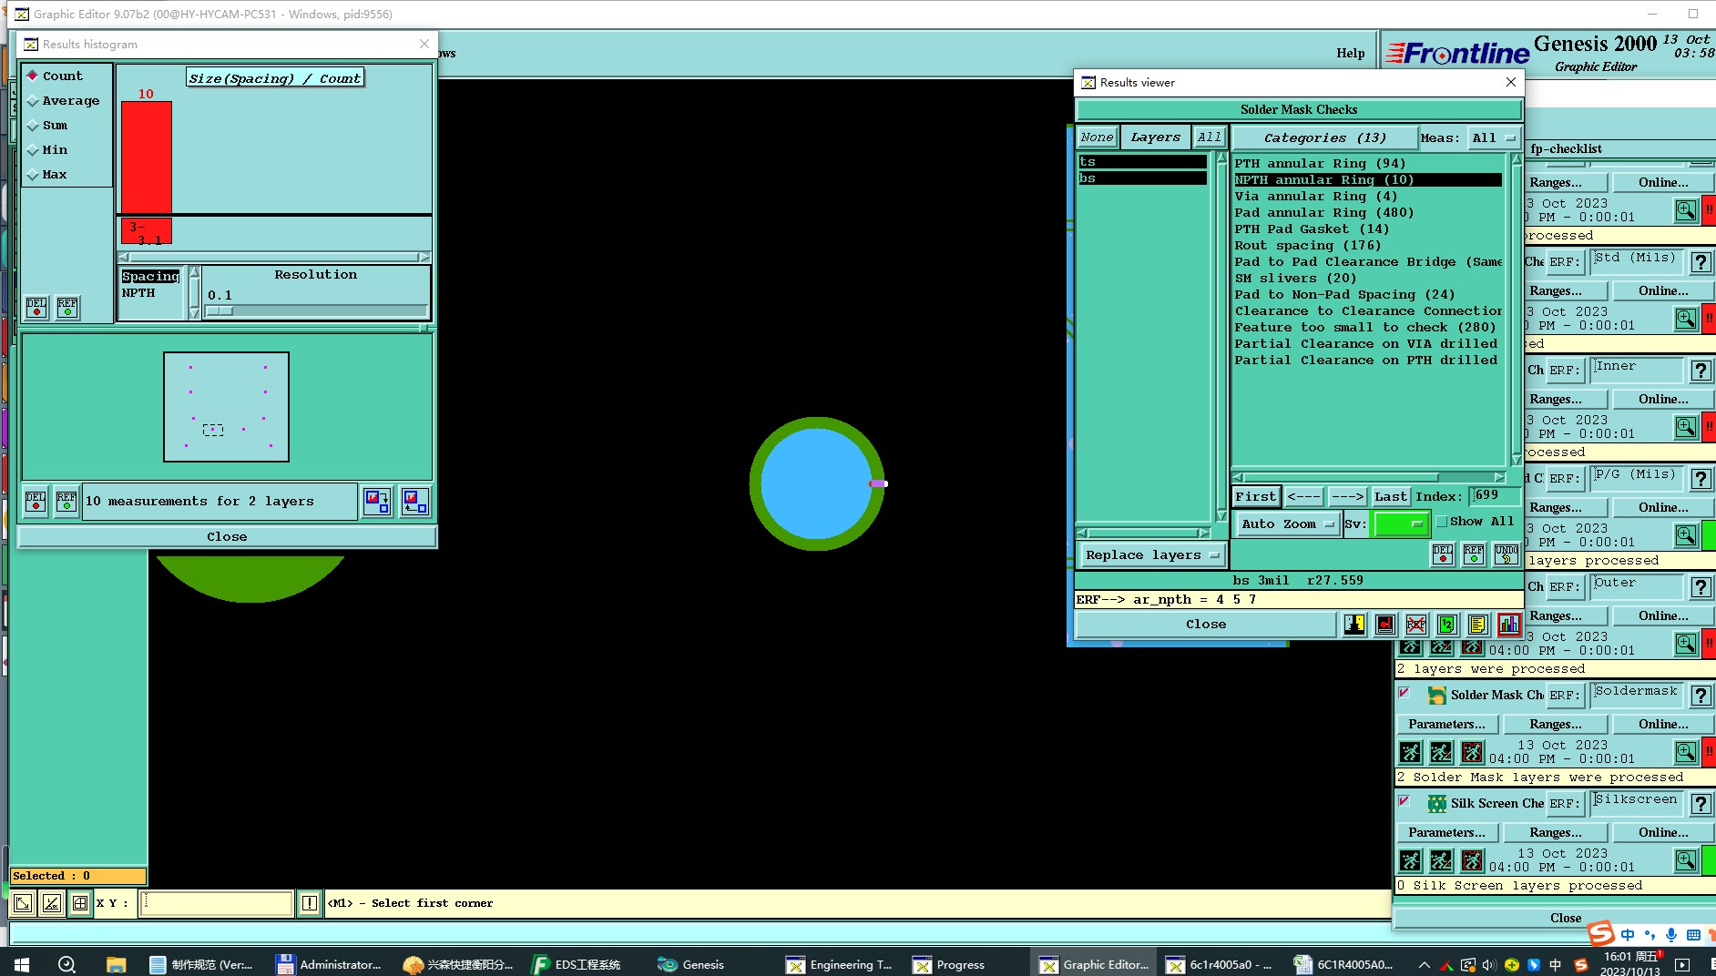Image resolution: width=1716 pixels, height=976 pixels.
Task: Select None in layers filter
Action: pyautogui.click(x=1097, y=137)
